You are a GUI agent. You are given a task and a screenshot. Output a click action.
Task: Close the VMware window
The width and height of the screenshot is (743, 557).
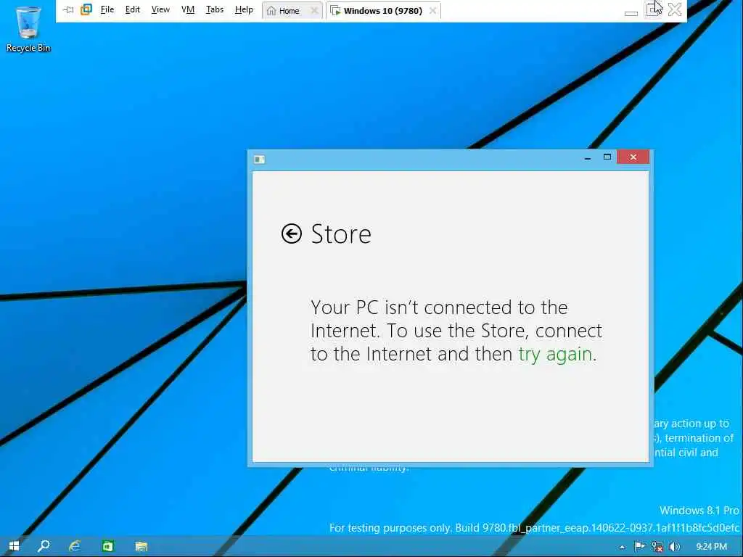[x=675, y=10]
